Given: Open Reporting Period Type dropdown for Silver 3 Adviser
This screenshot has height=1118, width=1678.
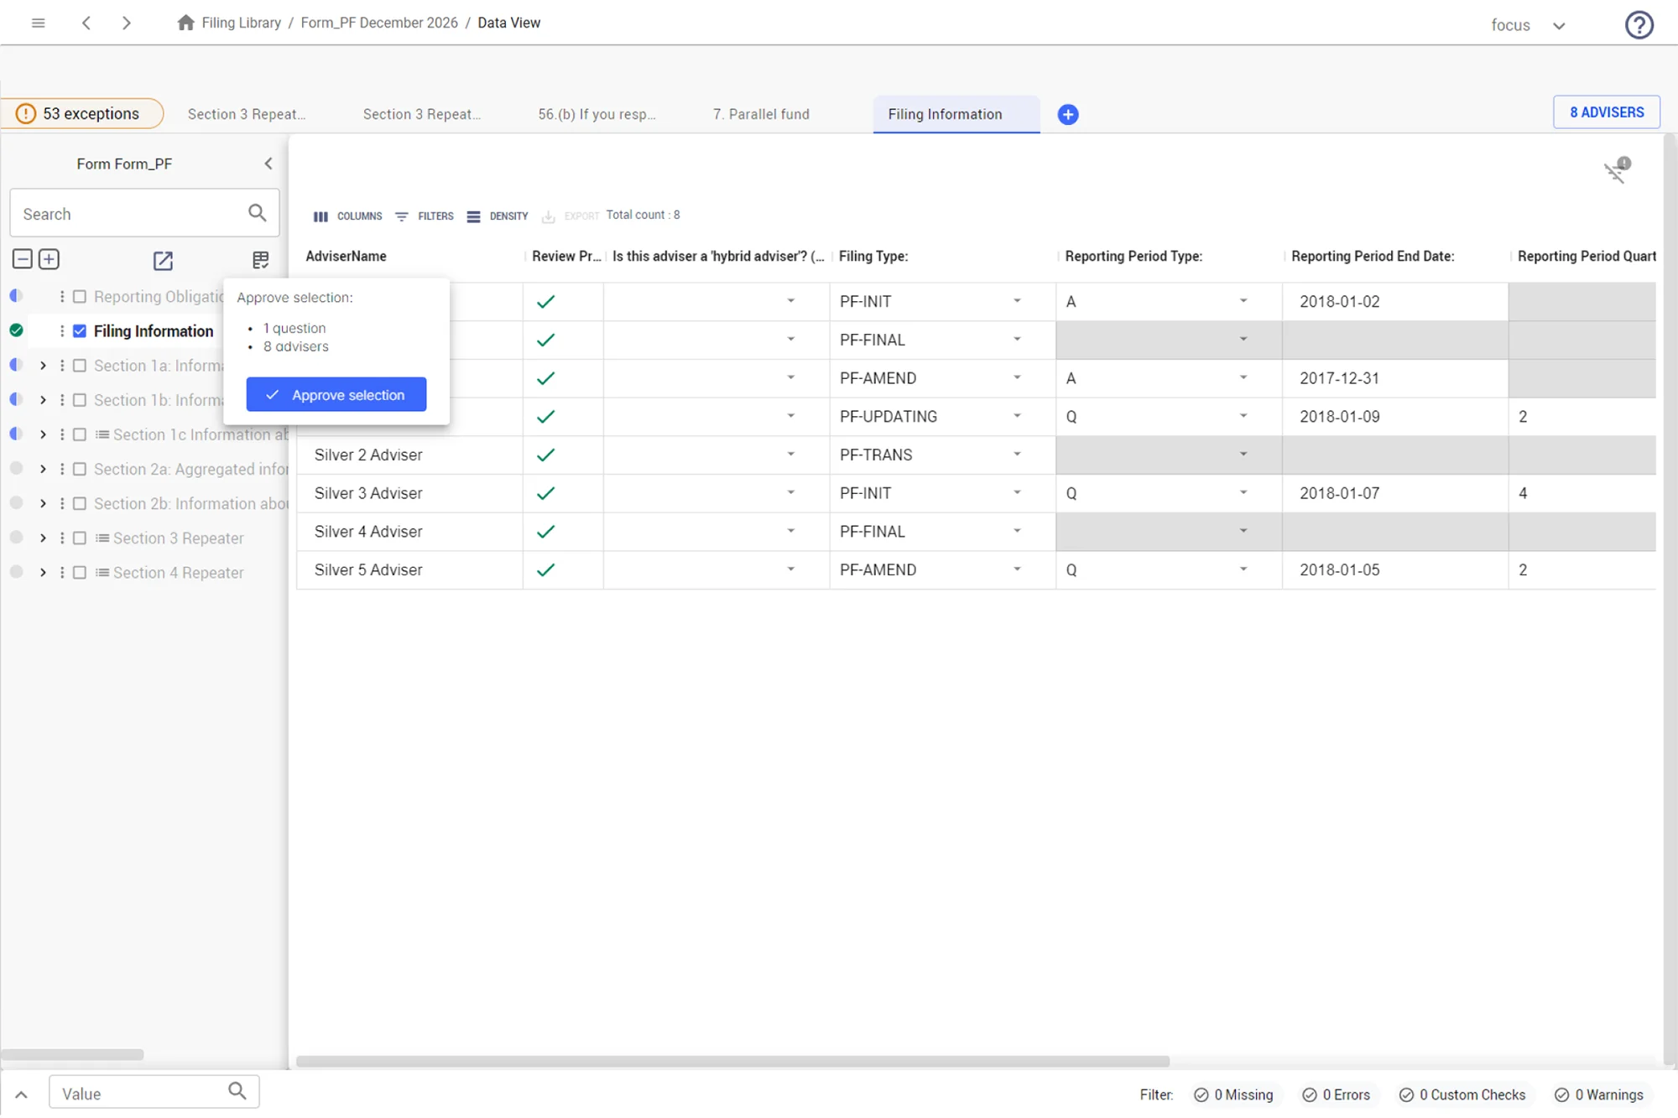Looking at the screenshot, I should click(x=1243, y=493).
